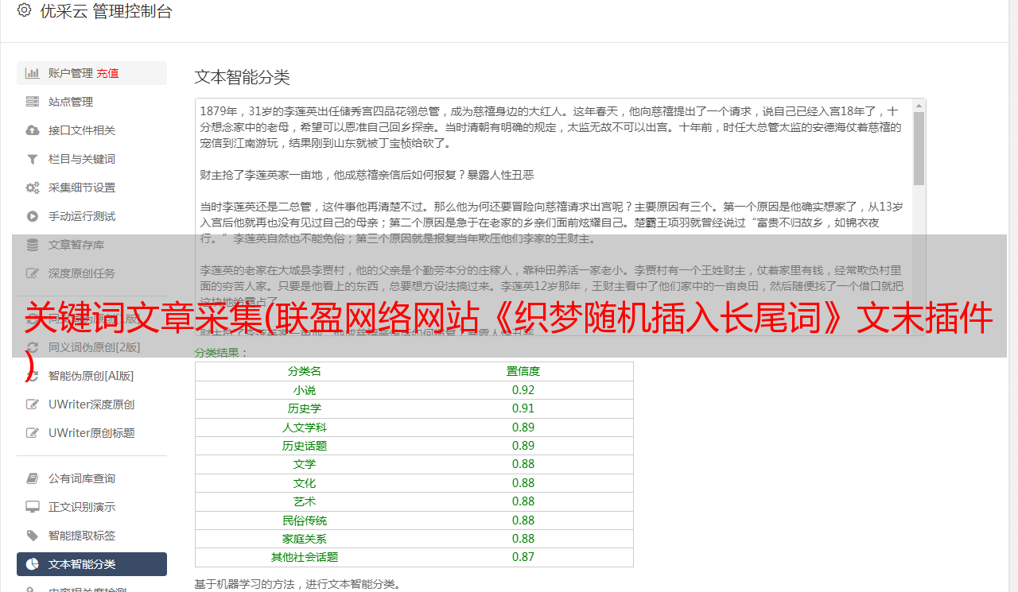
Task: Click the play icon for 手动运行测试
Action: (33, 216)
